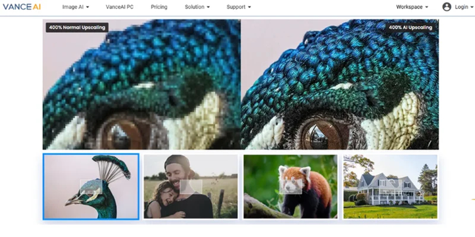
Task: Click the 400% AI Upscaling label
Action: click(410, 28)
